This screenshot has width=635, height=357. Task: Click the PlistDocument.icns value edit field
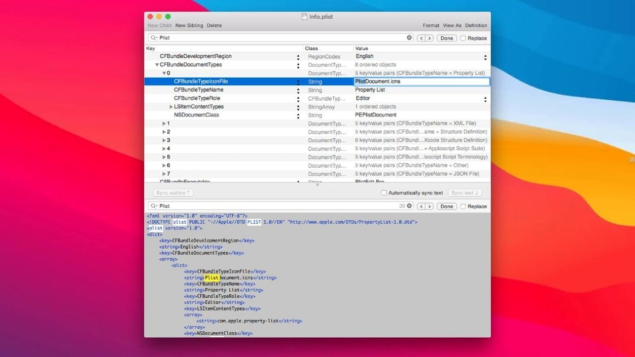click(x=422, y=82)
